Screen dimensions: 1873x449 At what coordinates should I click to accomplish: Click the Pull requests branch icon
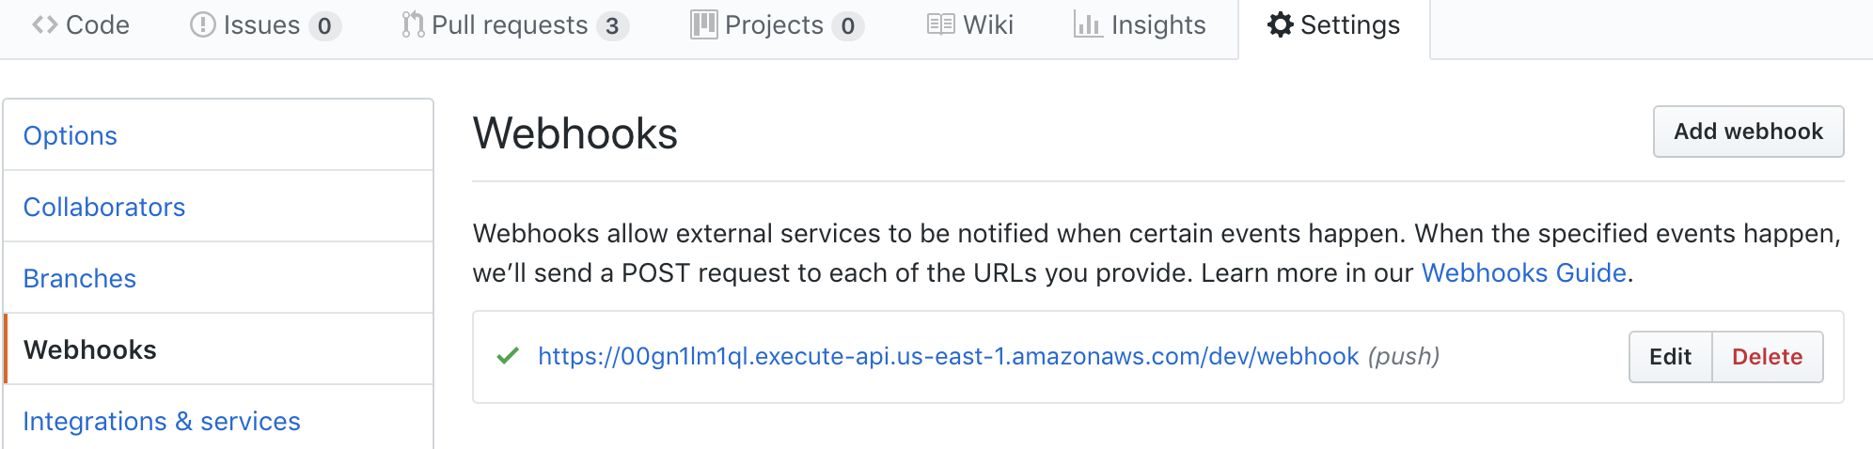pyautogui.click(x=413, y=25)
